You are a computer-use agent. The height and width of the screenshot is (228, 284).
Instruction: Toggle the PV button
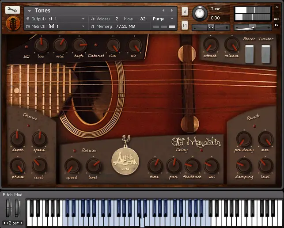click(x=276, y=25)
